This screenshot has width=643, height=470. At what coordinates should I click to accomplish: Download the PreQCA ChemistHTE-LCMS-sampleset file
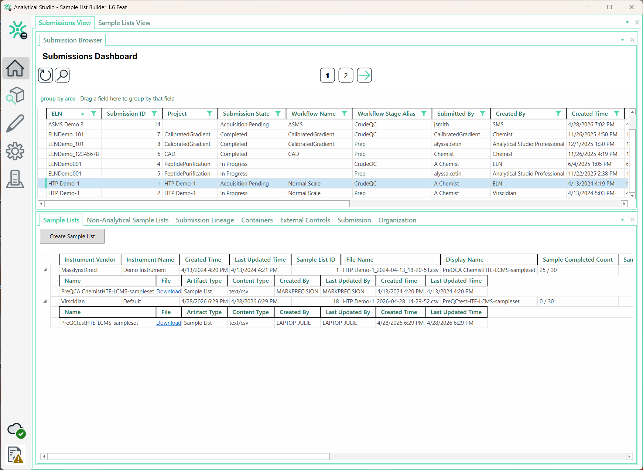169,292
